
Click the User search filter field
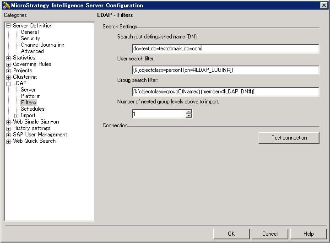click(x=225, y=70)
